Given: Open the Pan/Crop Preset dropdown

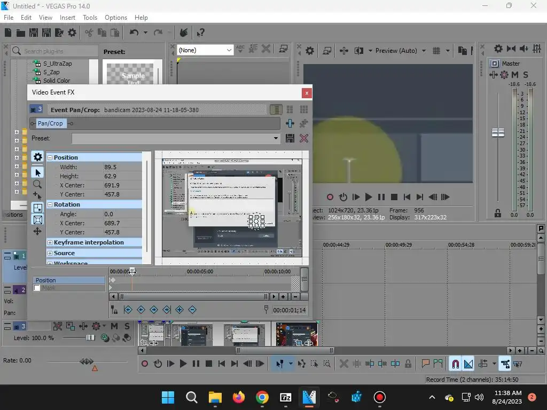Looking at the screenshot, I should (276, 138).
